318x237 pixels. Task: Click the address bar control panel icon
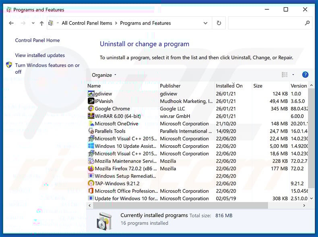tap(51, 23)
